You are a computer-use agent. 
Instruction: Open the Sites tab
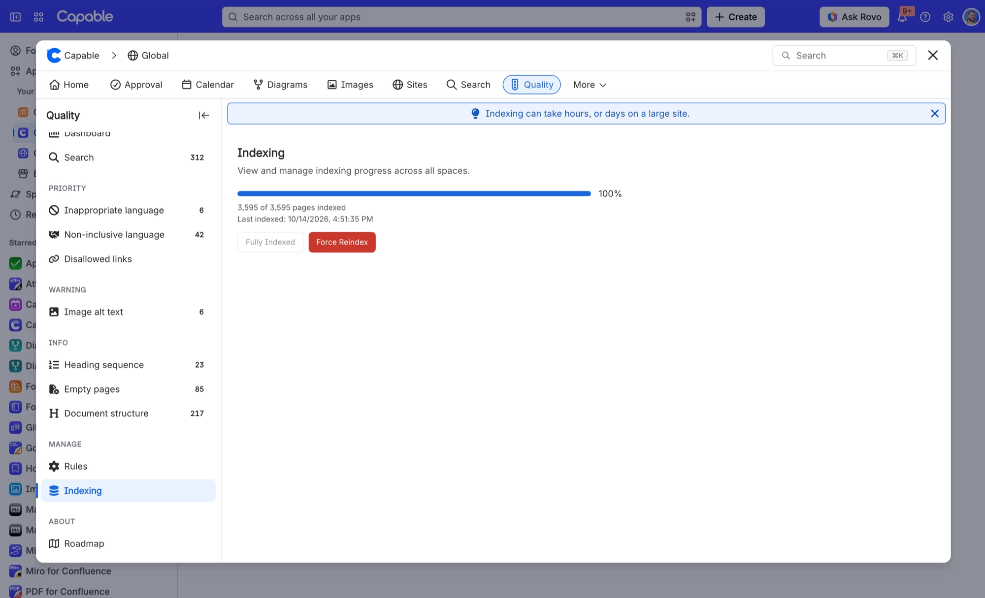410,85
